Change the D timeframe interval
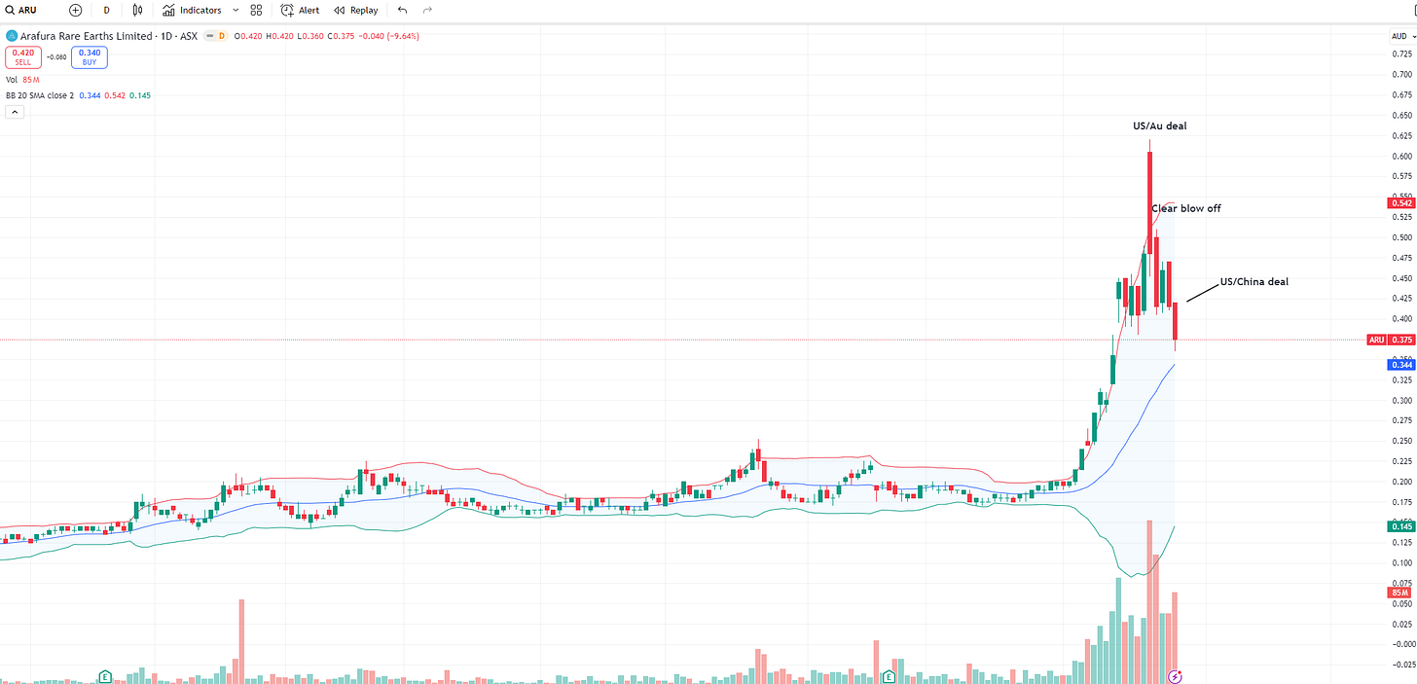The height and width of the screenshot is (684, 1417). coord(106,10)
